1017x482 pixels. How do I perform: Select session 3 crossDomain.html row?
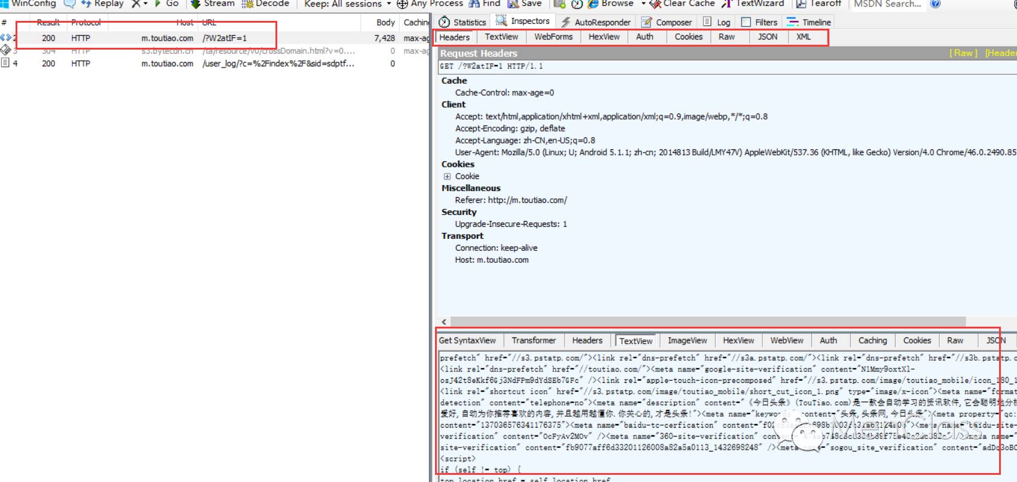215,51
